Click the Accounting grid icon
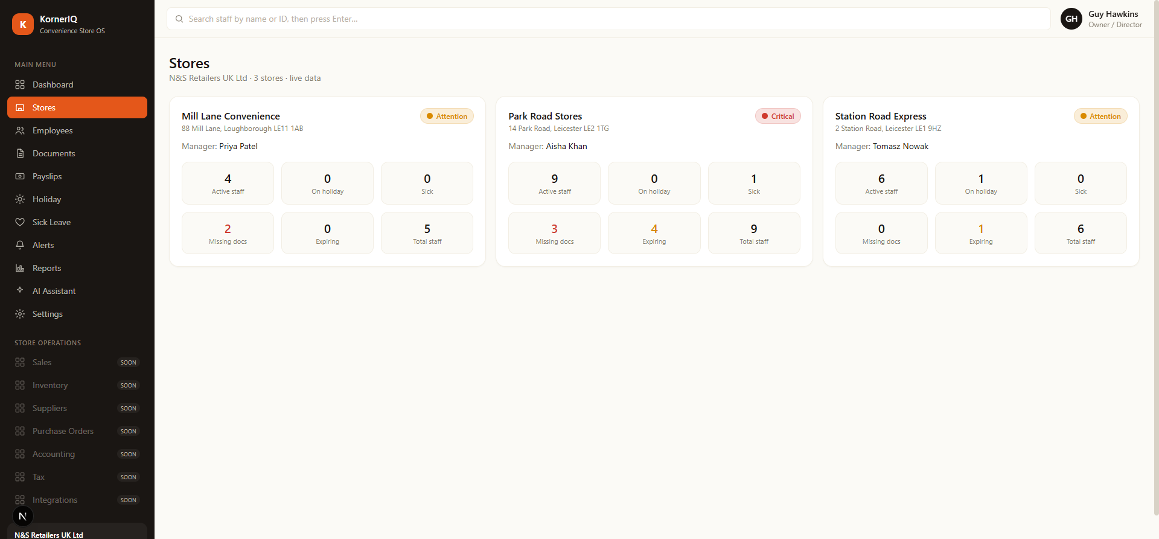 20,454
